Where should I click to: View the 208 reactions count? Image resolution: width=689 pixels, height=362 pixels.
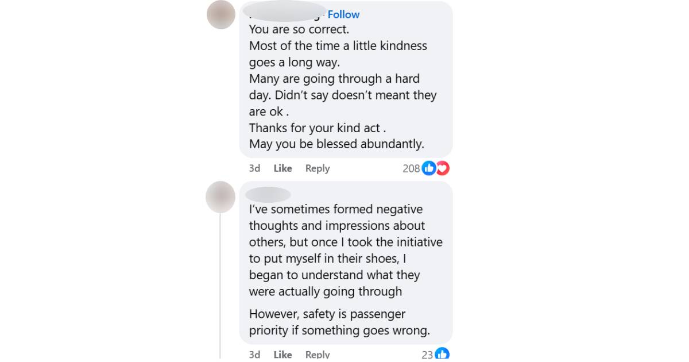pos(411,168)
